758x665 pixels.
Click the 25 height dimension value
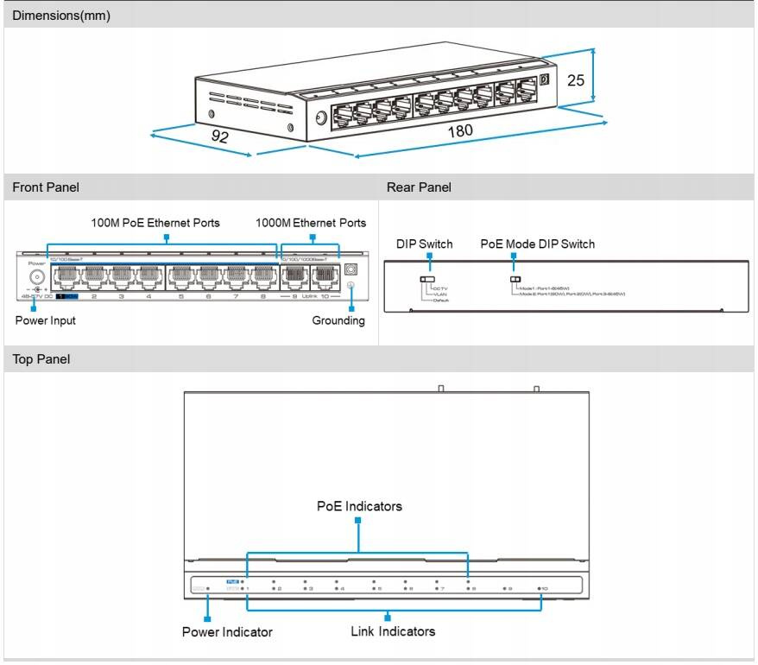coord(576,80)
